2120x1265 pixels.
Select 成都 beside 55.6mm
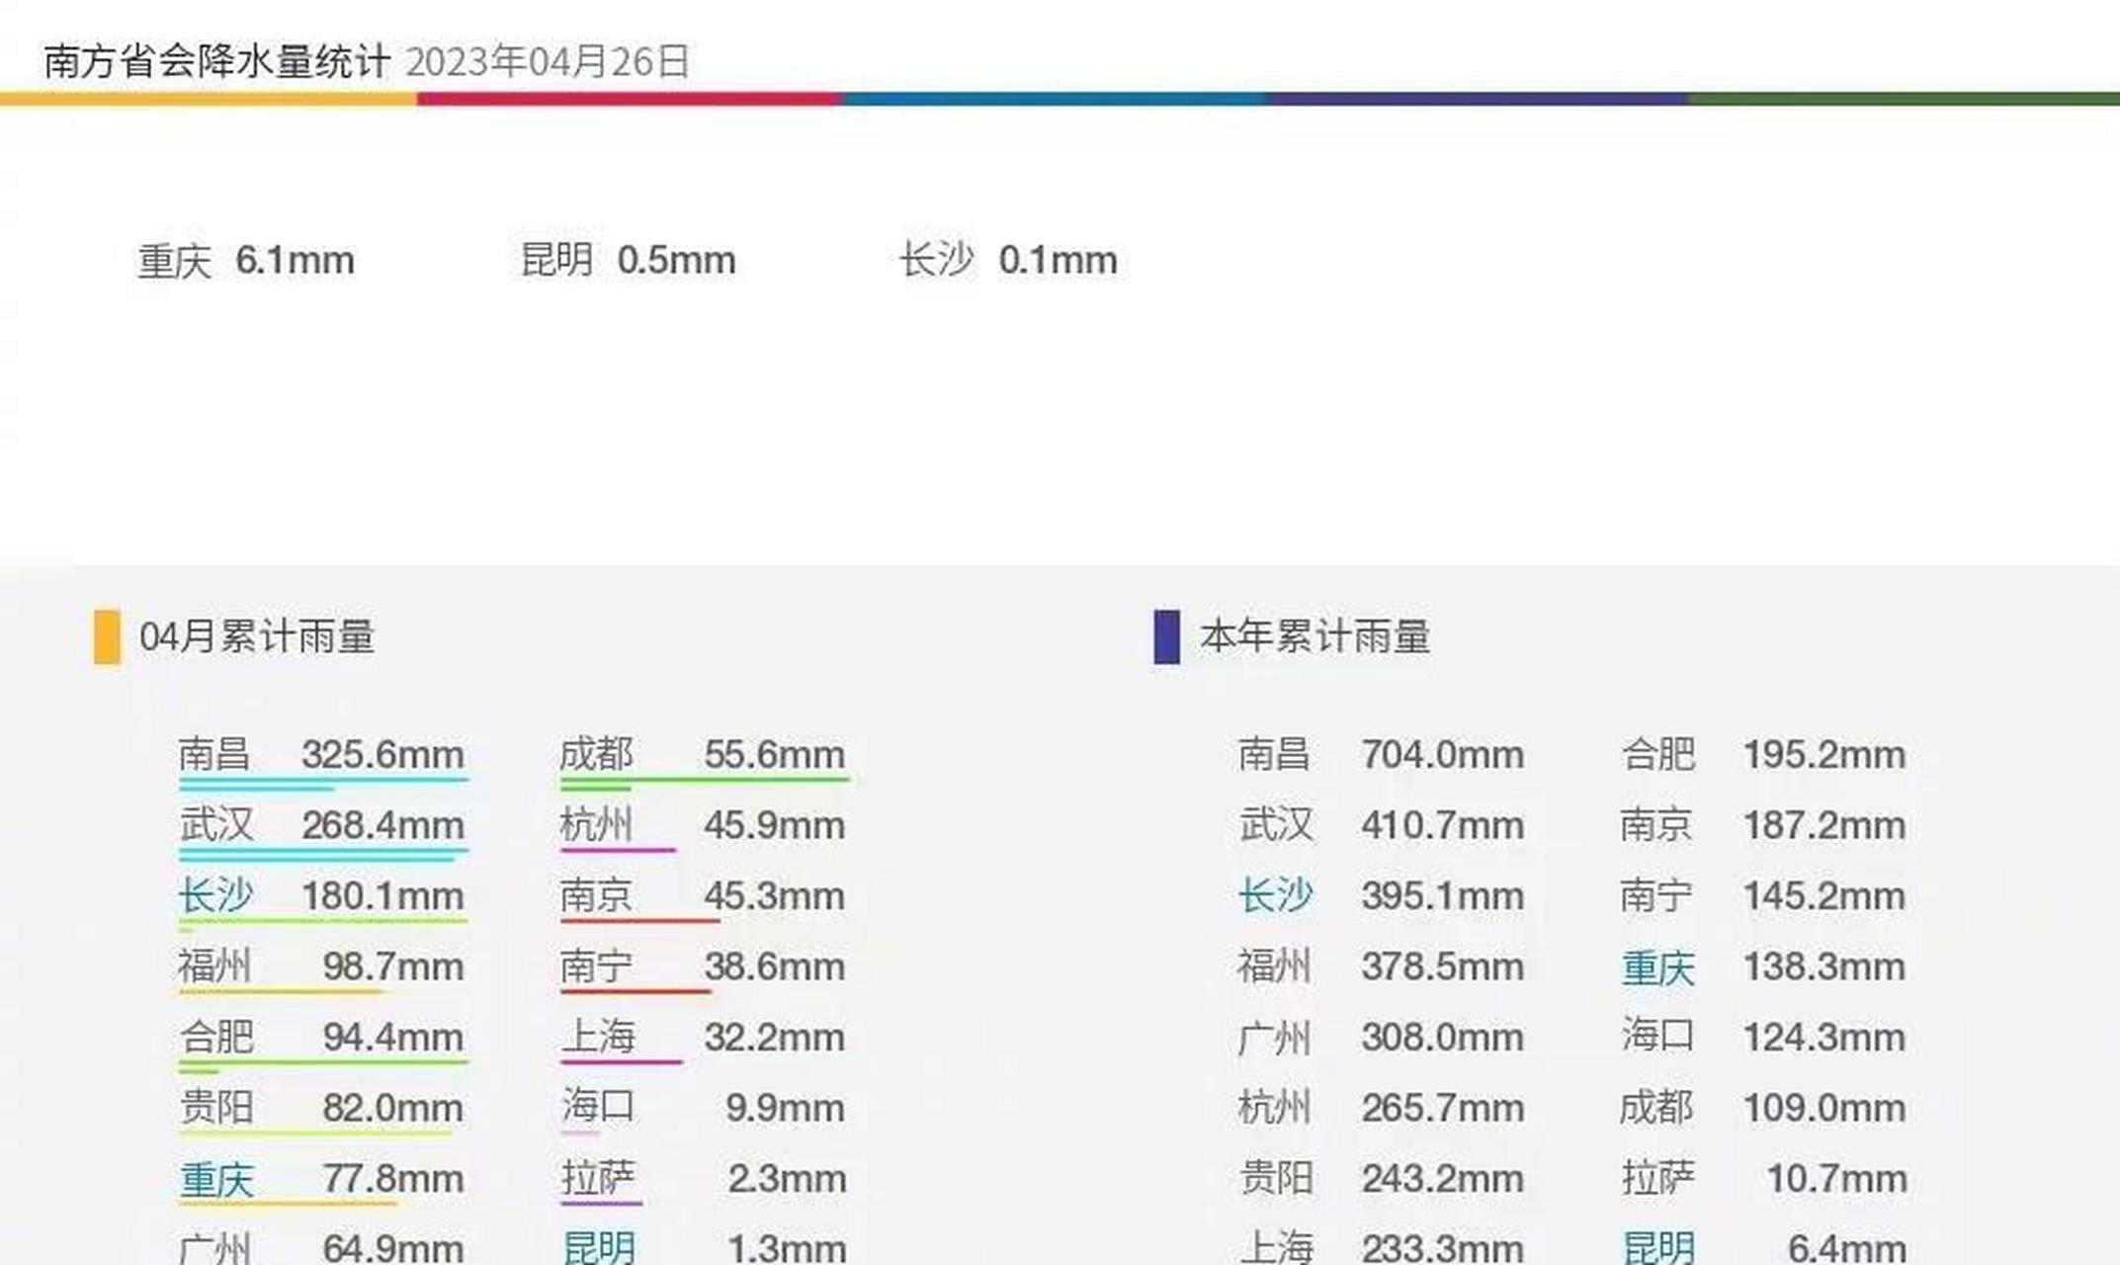596,755
